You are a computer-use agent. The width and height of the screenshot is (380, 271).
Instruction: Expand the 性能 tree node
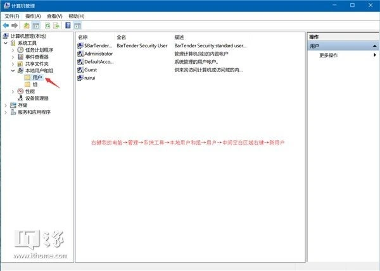[x=13, y=92]
